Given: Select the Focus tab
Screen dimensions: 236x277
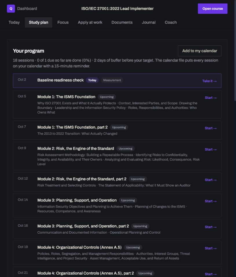Looking at the screenshot, I should coord(63,23).
